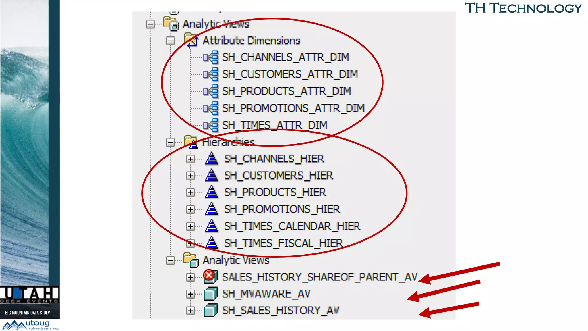588x331 pixels.
Task: Click the SH_MVAWARE_AV cube icon
Action: [210, 294]
